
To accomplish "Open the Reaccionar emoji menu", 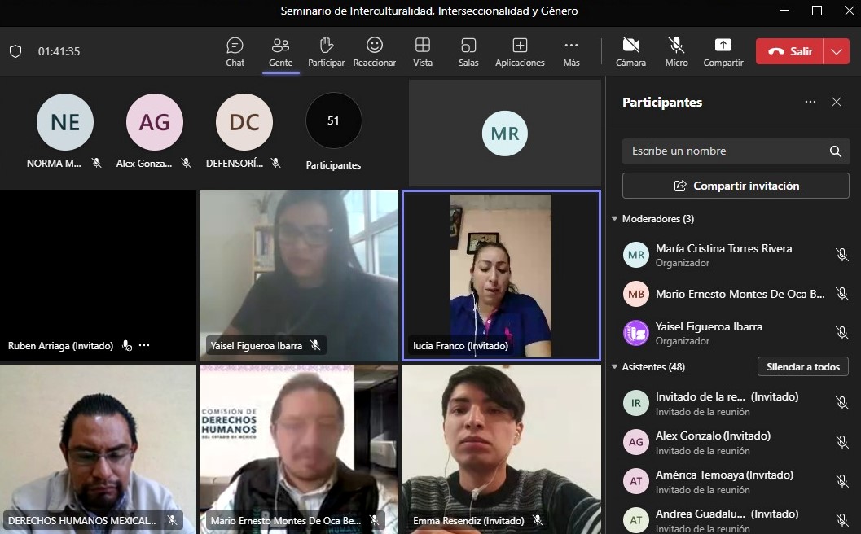I will [x=375, y=51].
